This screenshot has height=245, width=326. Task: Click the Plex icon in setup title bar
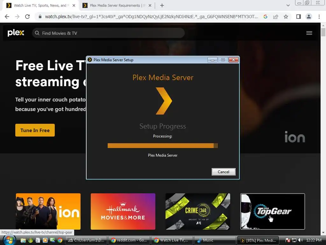[90, 60]
